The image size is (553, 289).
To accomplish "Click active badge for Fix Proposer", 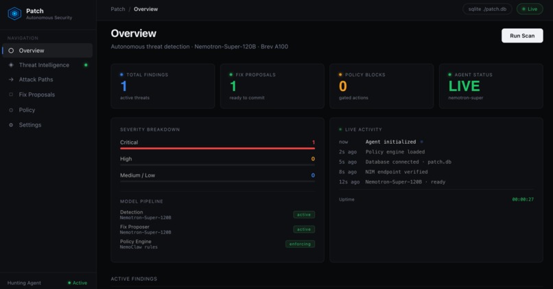I will coord(304,229).
